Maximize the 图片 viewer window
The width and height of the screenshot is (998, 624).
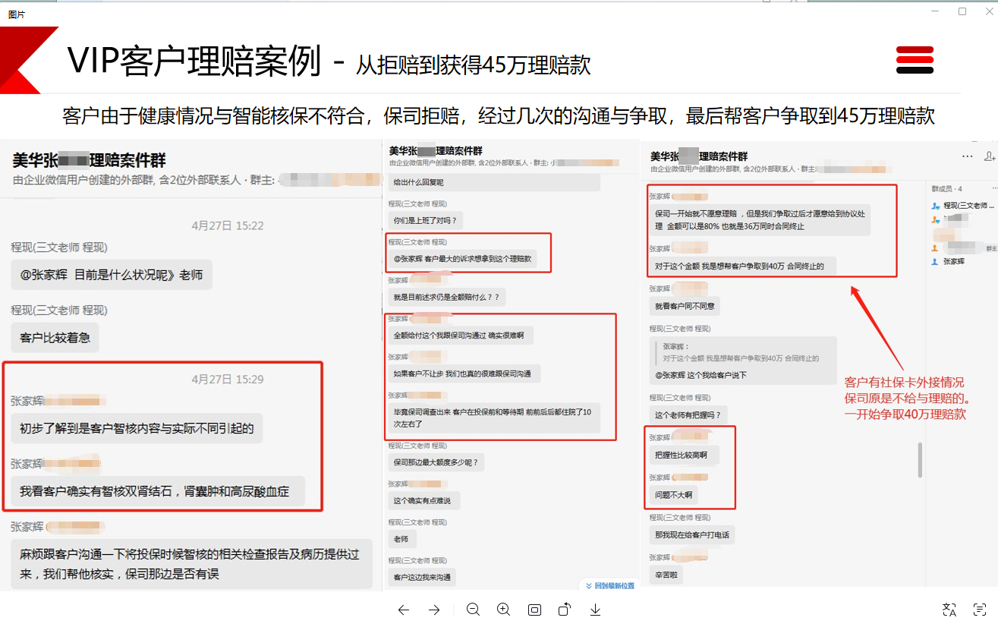tap(962, 11)
